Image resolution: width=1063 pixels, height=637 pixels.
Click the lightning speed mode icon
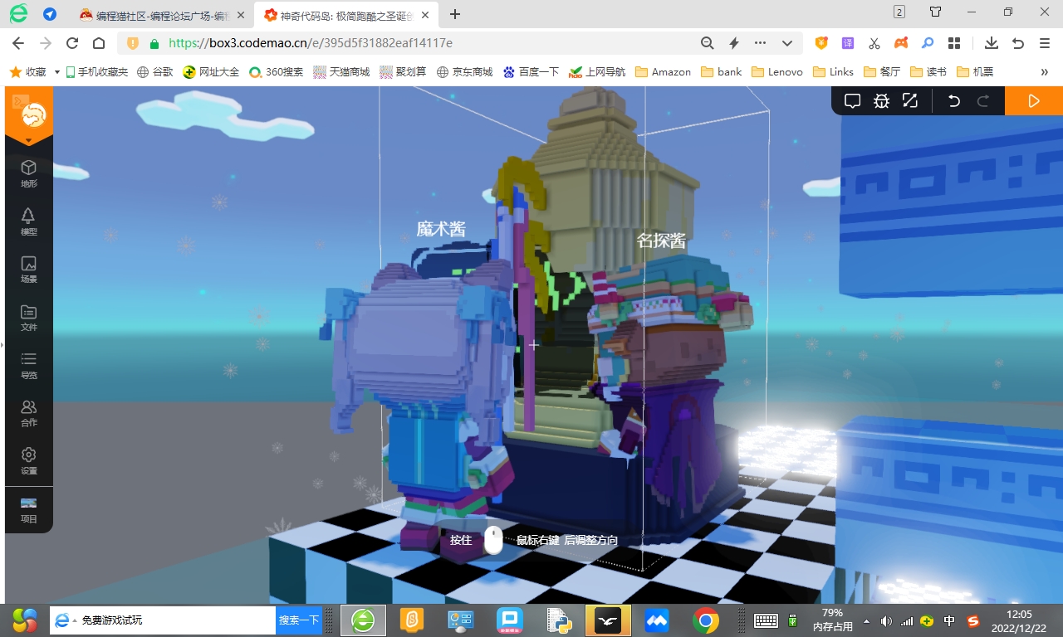coord(734,43)
